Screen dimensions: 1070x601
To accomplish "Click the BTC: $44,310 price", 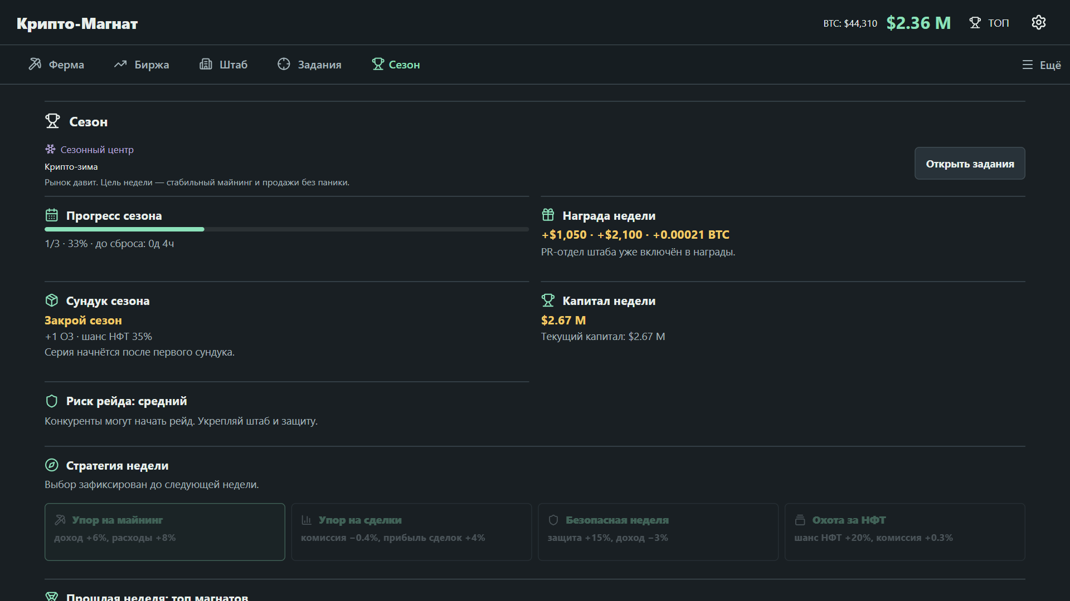I will [x=850, y=23].
